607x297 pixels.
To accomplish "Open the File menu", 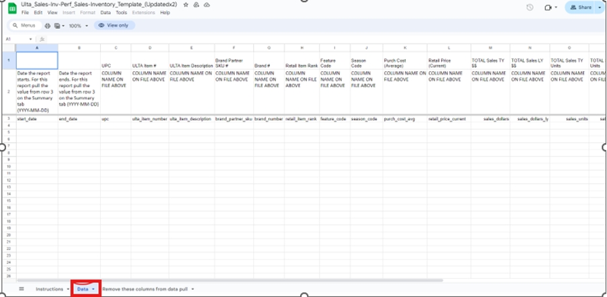I will (x=25, y=13).
